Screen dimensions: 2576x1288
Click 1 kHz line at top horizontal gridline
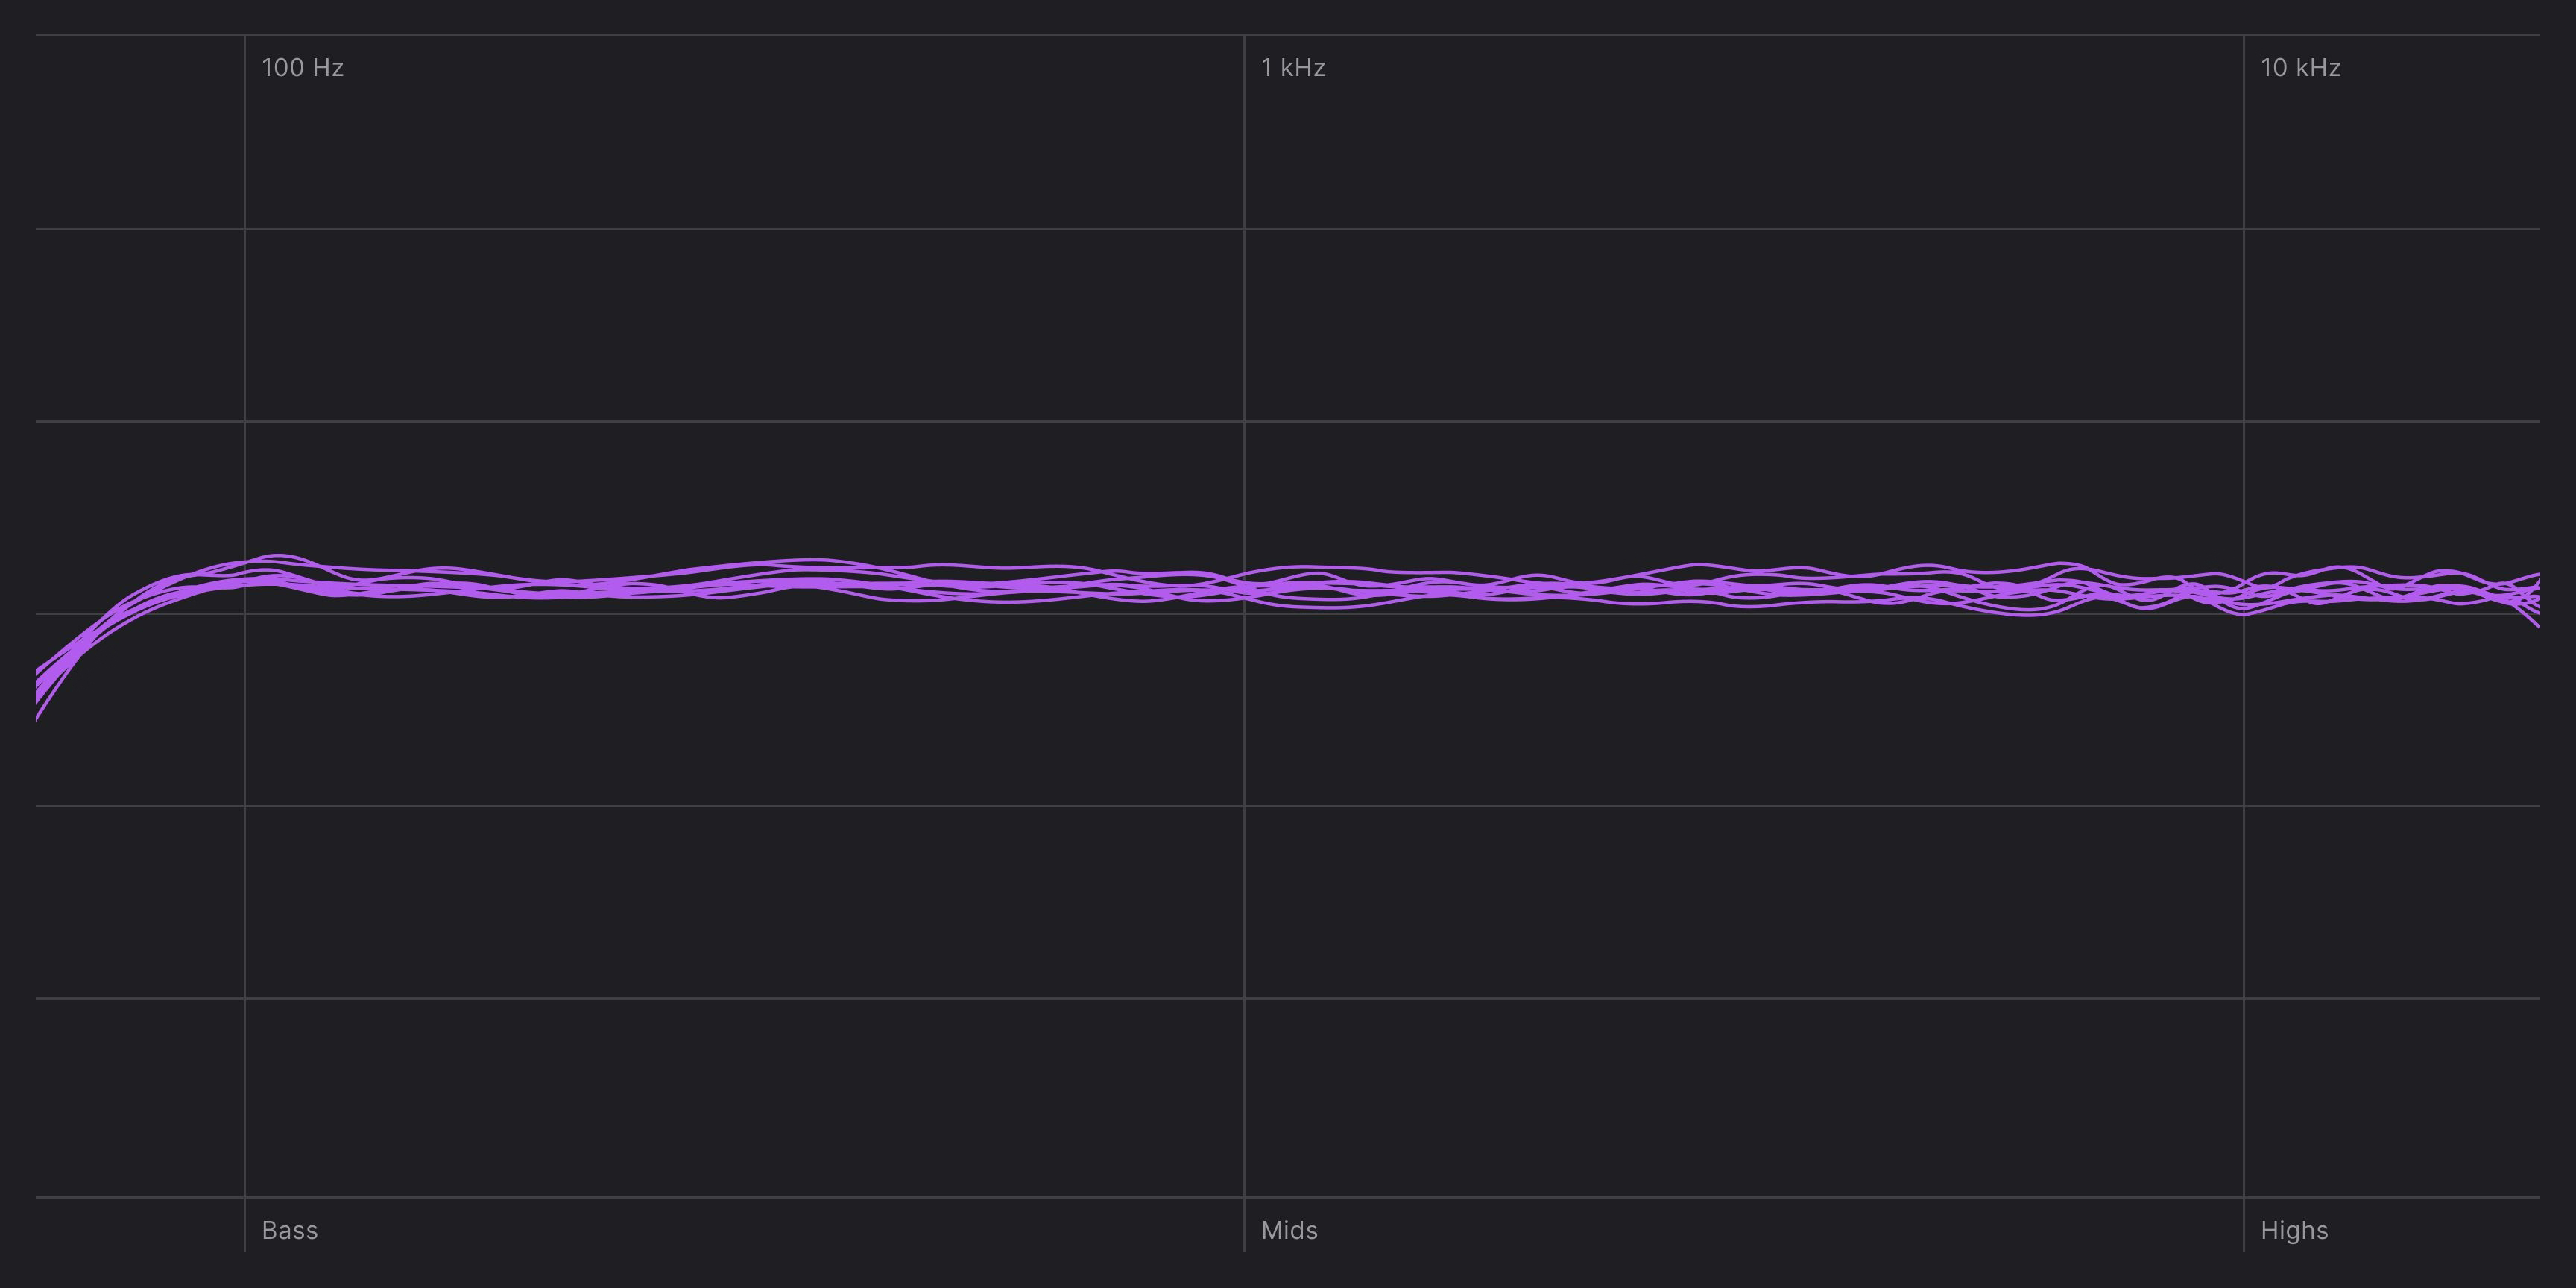[x=1244, y=35]
